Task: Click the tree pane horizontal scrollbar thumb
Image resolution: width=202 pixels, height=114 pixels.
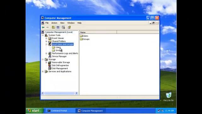Action: 59,93
